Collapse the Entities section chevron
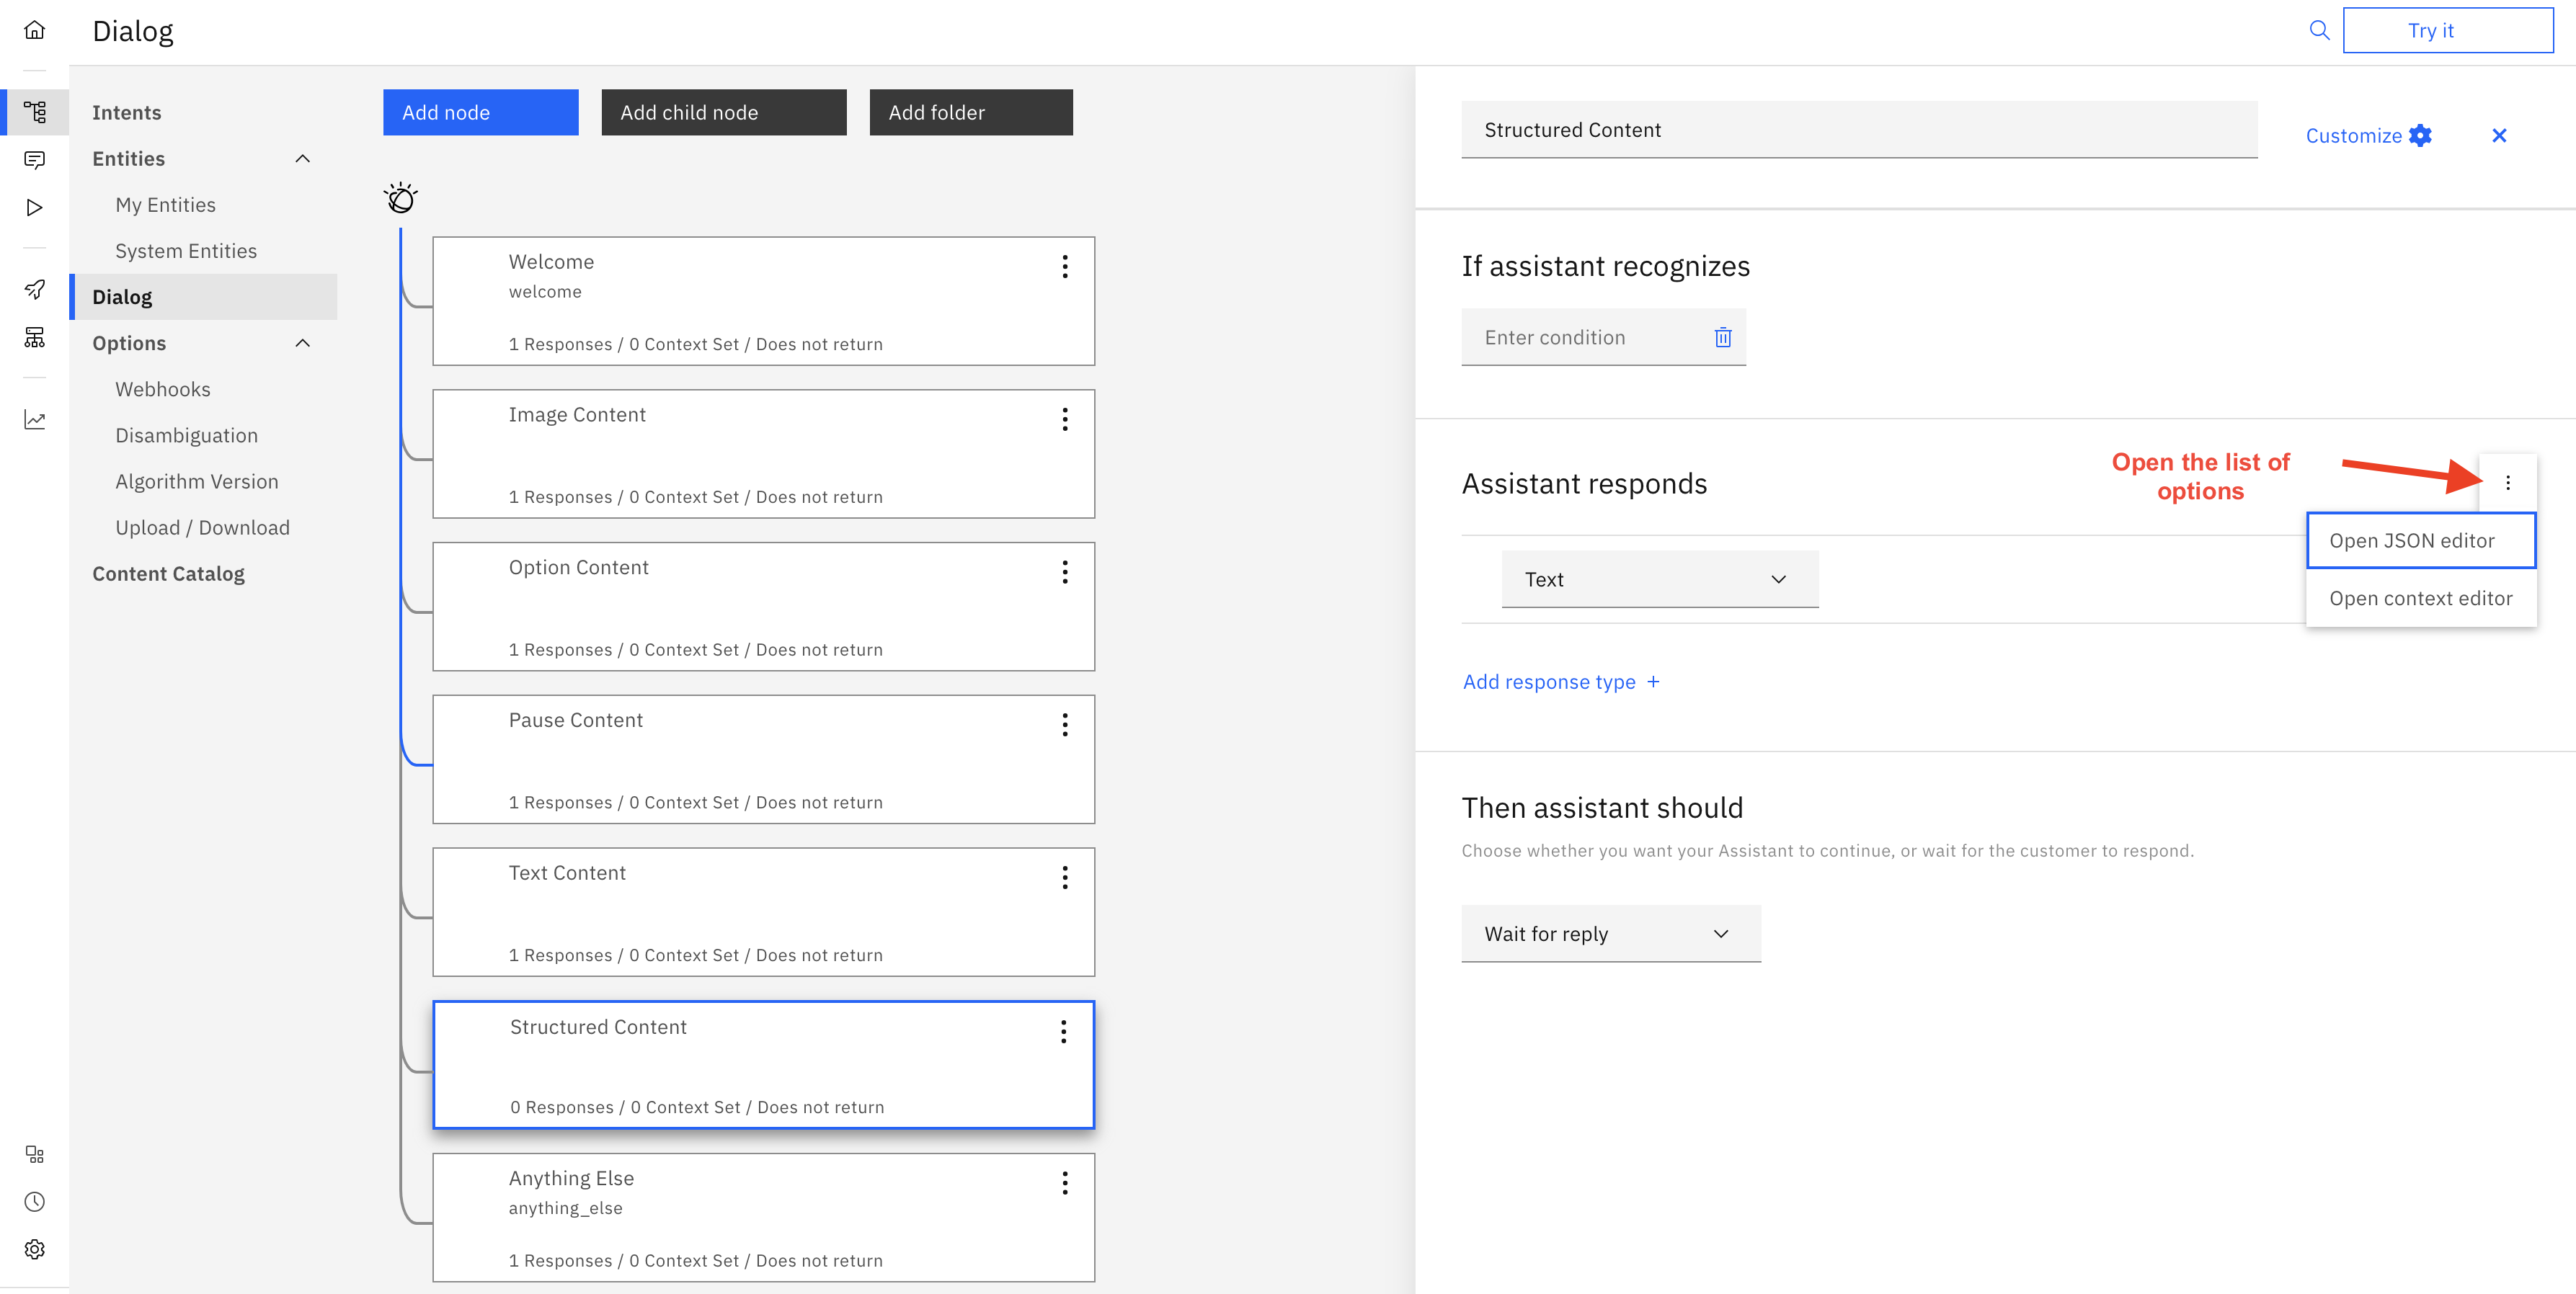Viewport: 2576px width, 1294px height. (x=302, y=159)
